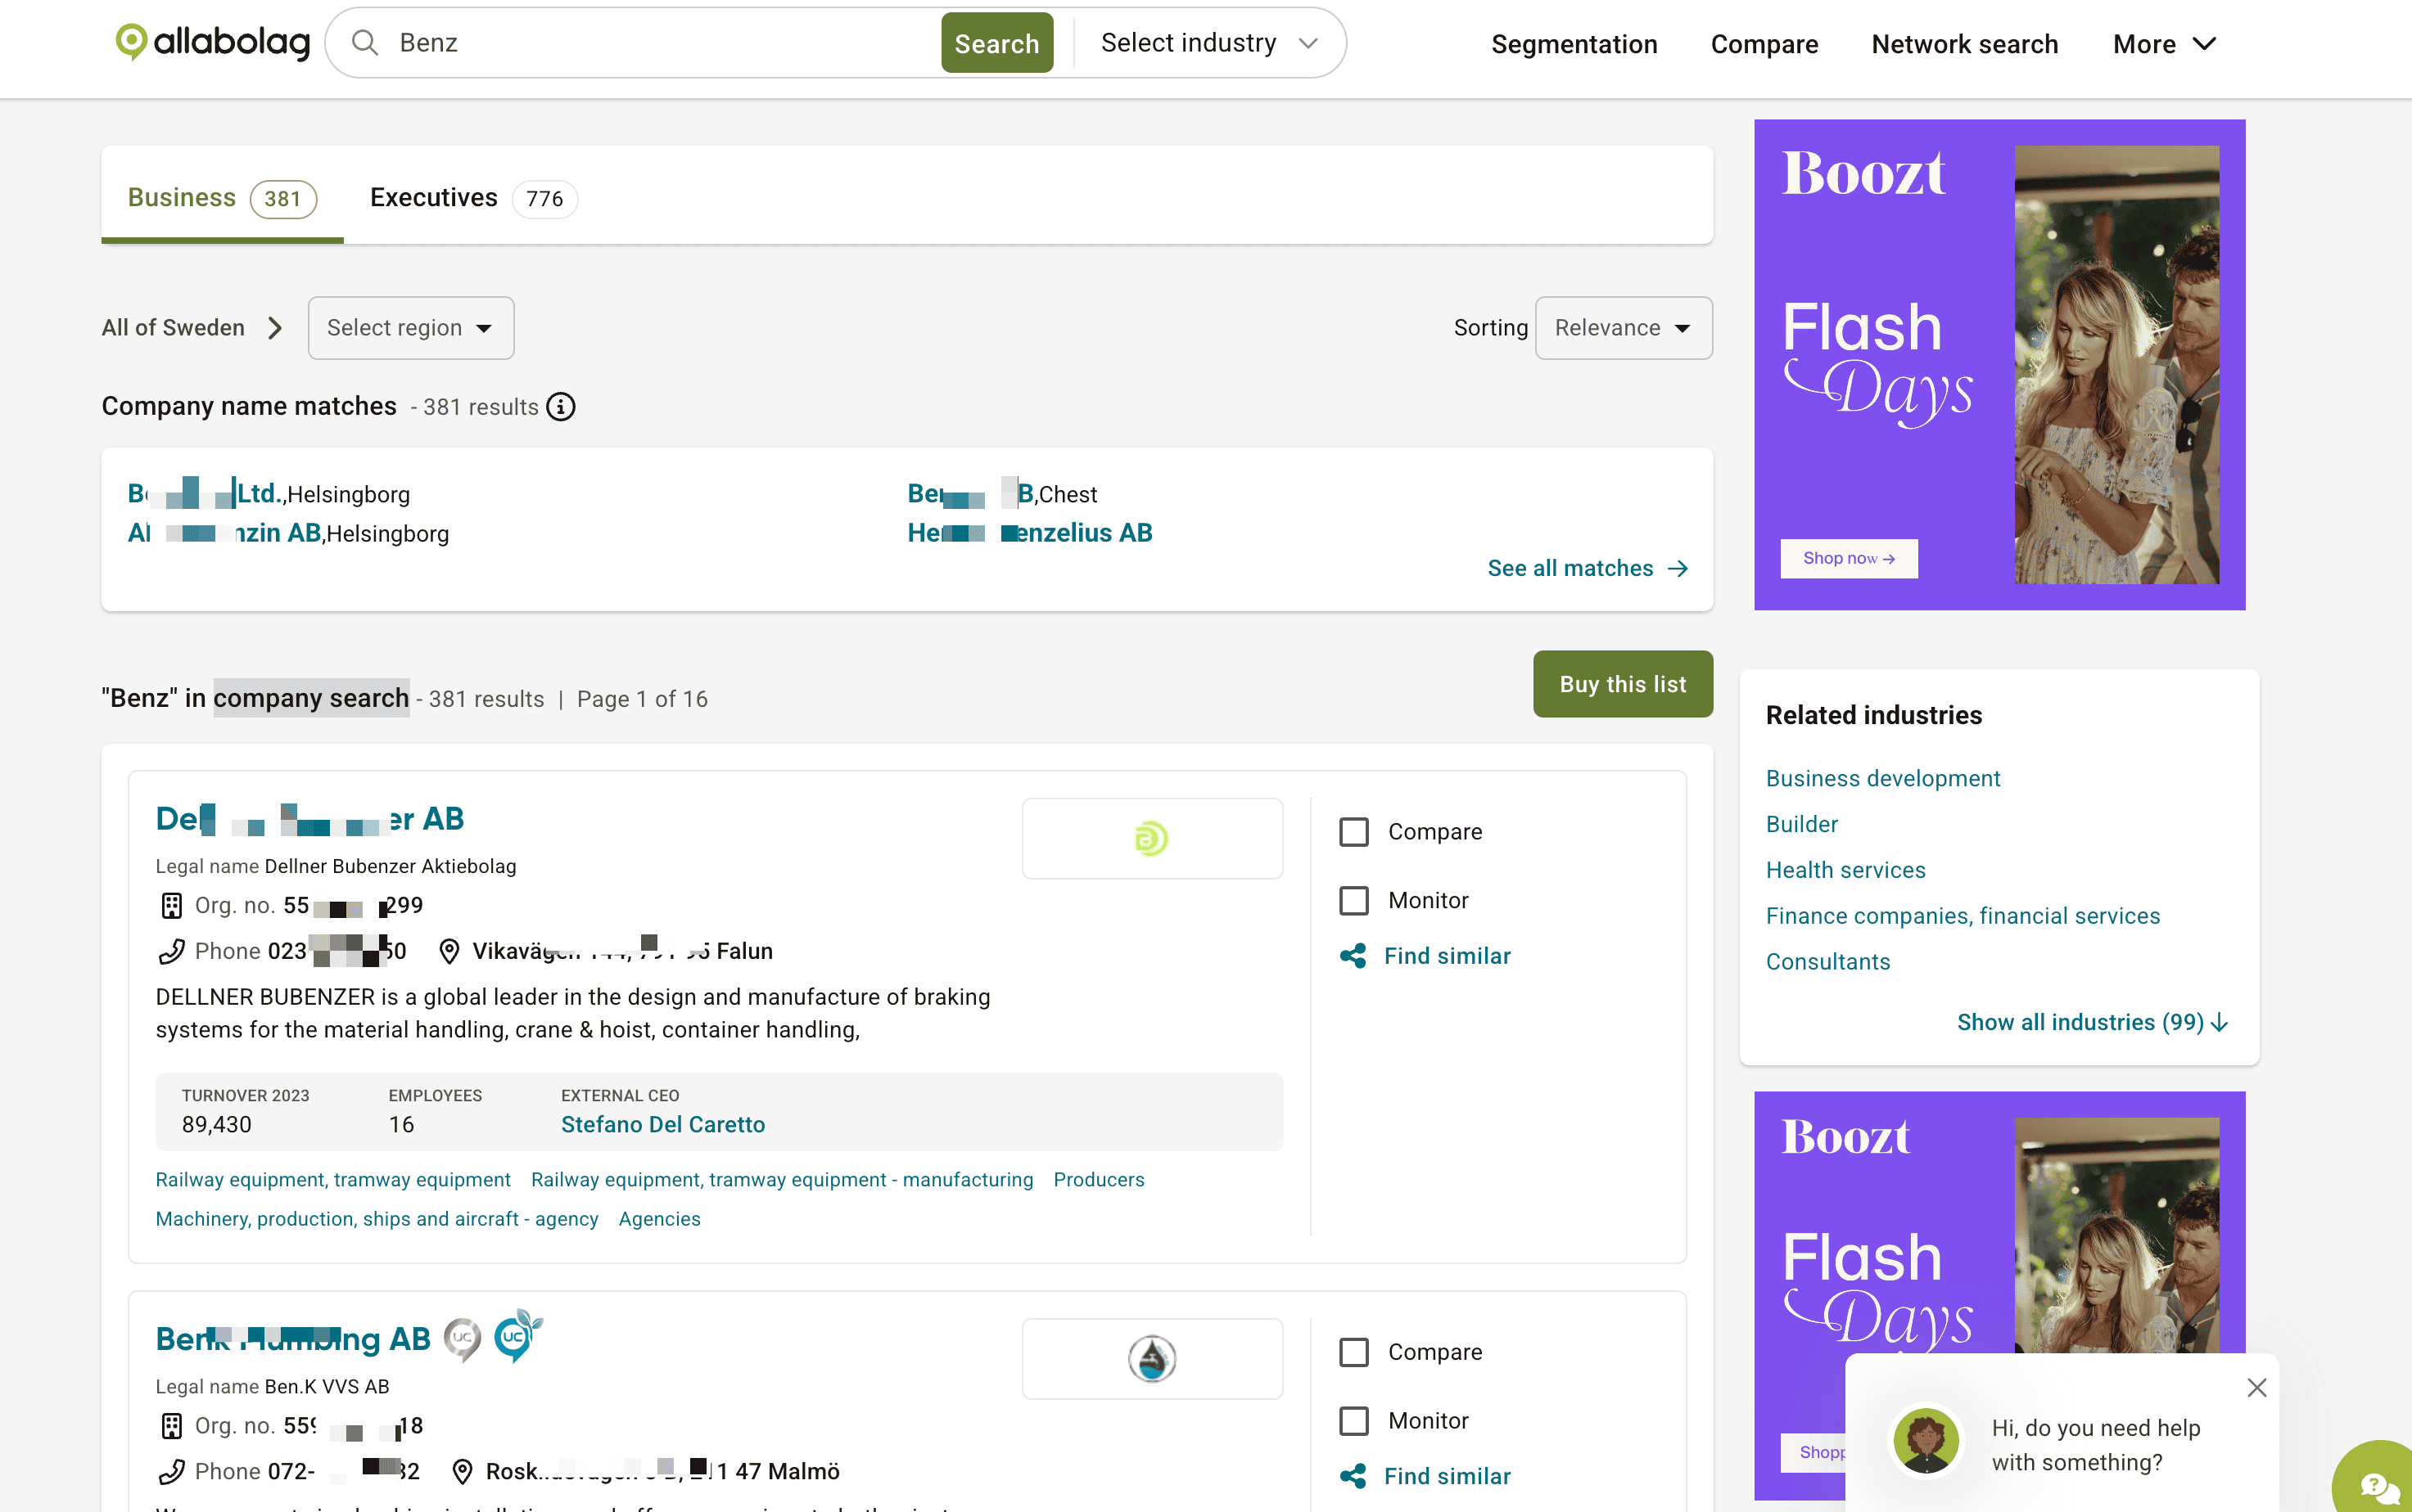Viewport: 2412px width, 1512px height.
Task: Click Ben.K VVS company logo thumbnail
Action: 1151,1358
